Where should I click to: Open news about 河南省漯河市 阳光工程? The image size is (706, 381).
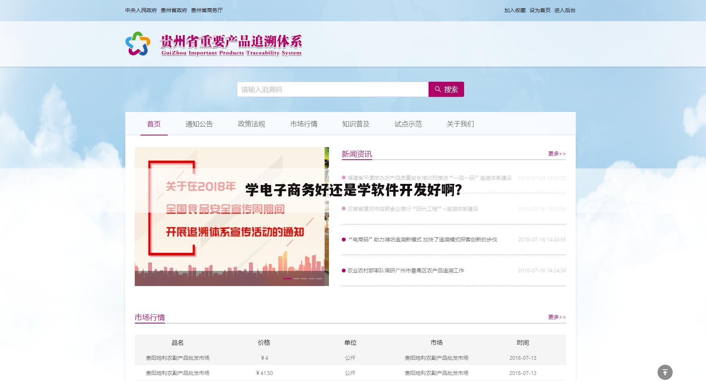(413, 209)
